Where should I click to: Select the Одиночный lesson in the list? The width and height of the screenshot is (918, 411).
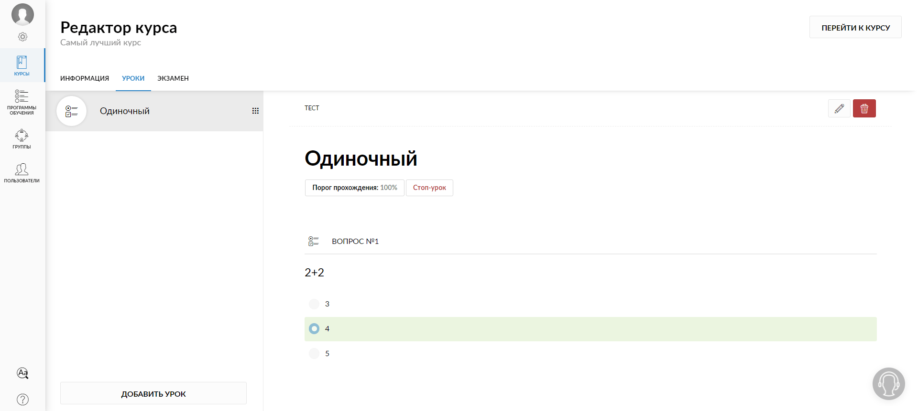pyautogui.click(x=125, y=111)
